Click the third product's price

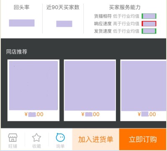point(147,114)
